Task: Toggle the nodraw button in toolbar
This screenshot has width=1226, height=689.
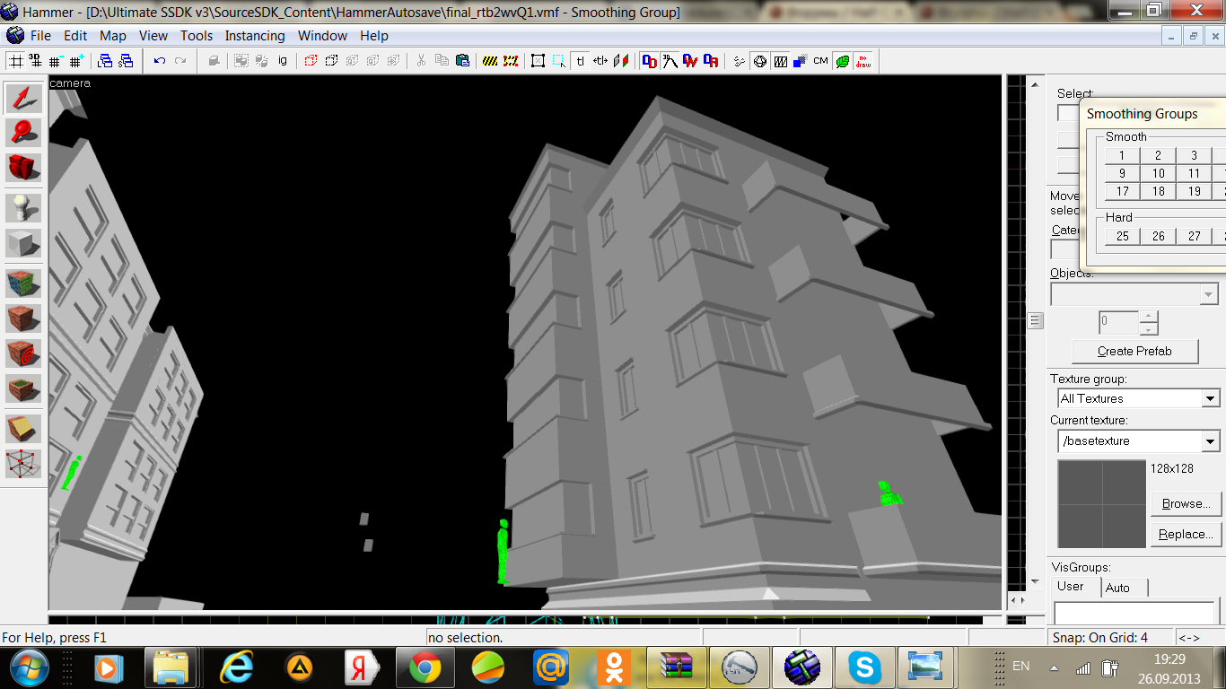Action: pyautogui.click(x=863, y=61)
